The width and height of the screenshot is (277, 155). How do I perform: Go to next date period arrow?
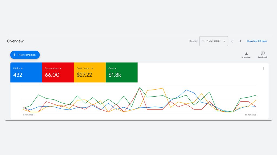point(240,41)
